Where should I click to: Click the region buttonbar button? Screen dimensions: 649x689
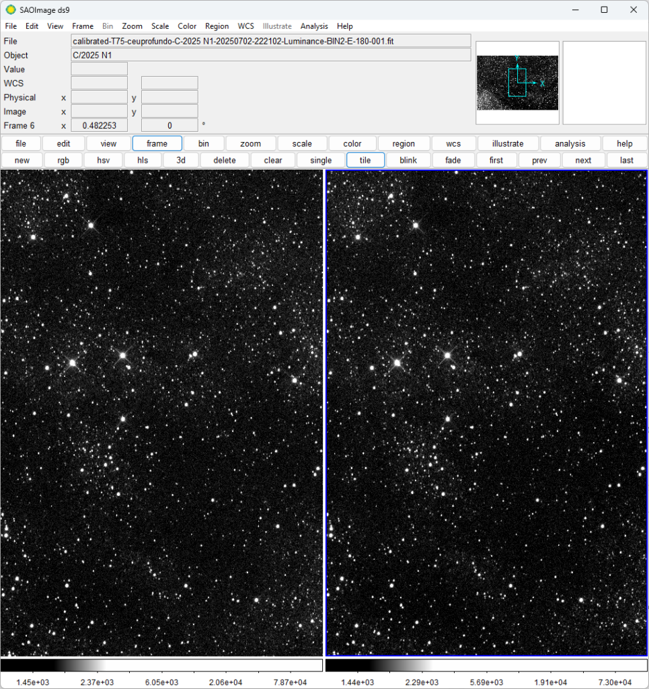pos(404,143)
